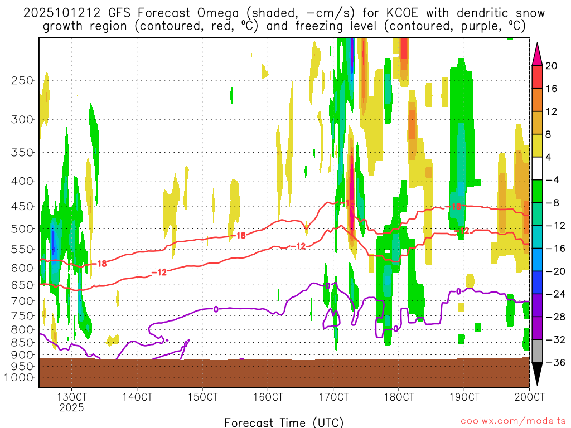Click the brown ground surface band
571x428 pixels.
pyautogui.click(x=284, y=373)
